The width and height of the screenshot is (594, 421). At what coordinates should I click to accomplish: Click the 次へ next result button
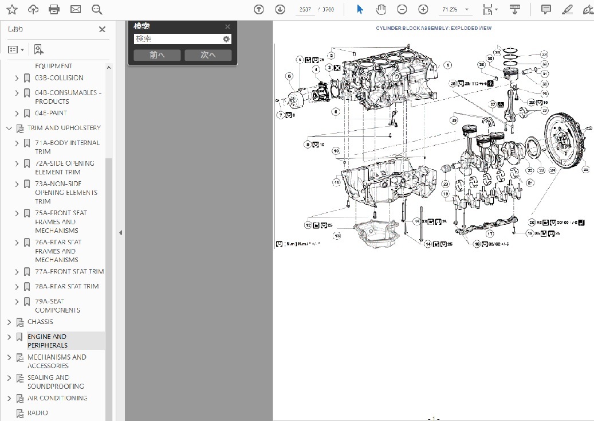coord(208,55)
